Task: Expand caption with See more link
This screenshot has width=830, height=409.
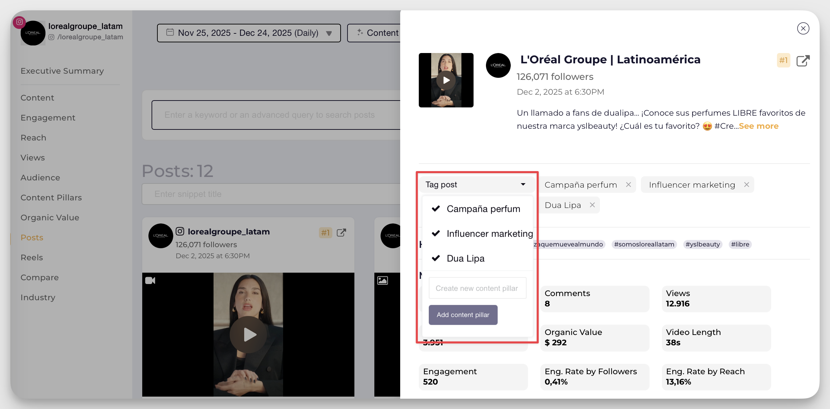Action: [758, 126]
